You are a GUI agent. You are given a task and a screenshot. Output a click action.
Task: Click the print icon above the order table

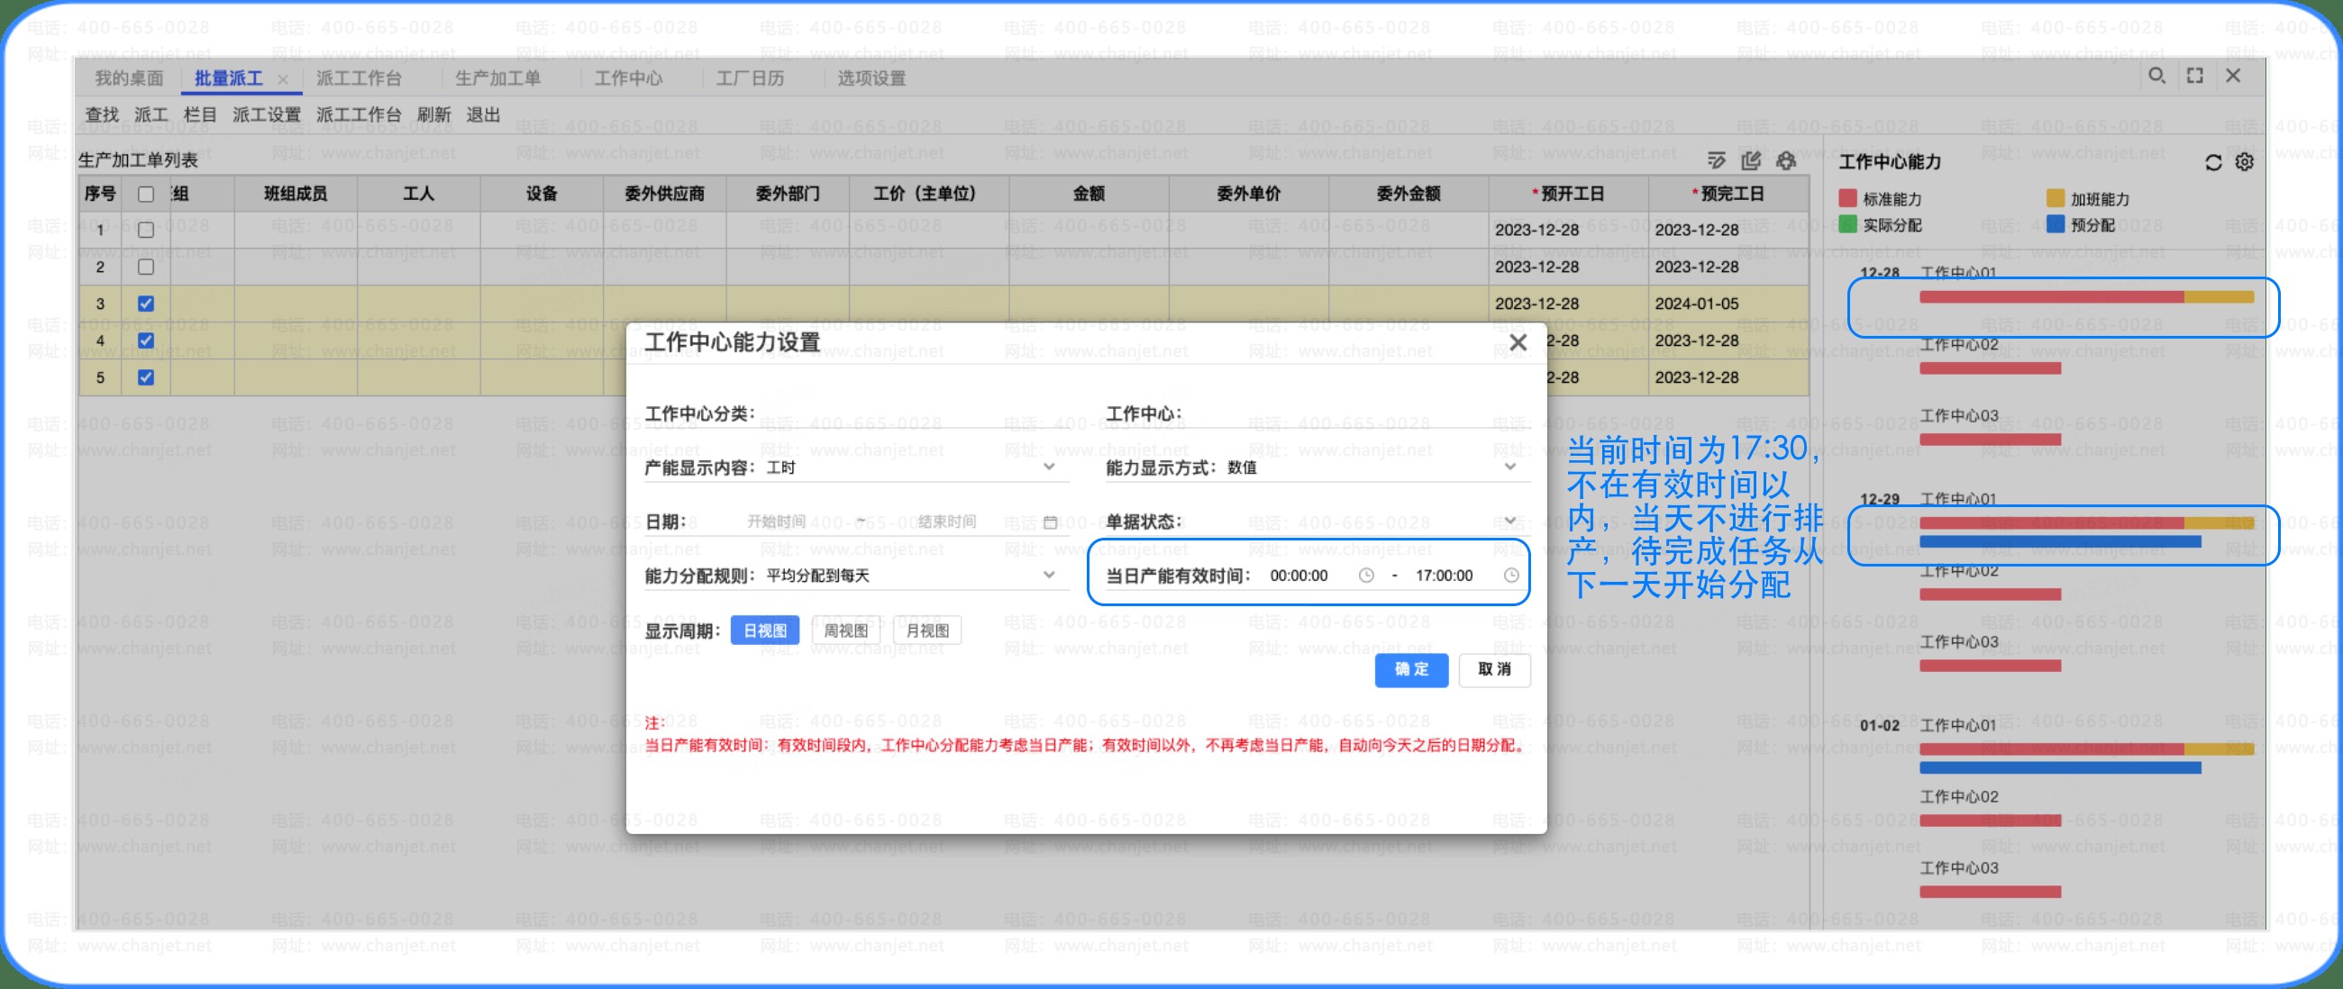[1786, 161]
